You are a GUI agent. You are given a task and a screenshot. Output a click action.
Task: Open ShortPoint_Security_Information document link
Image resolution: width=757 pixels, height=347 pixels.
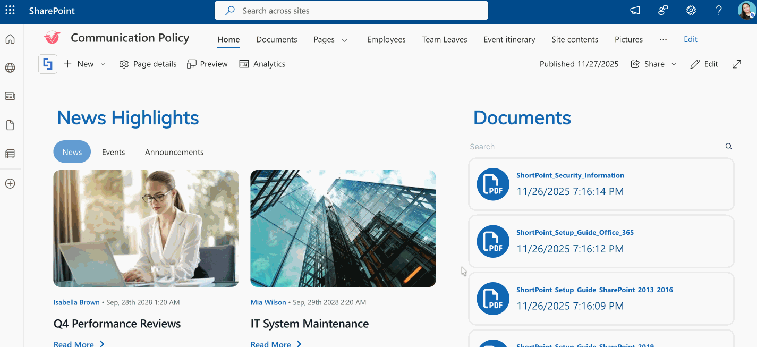pos(570,175)
